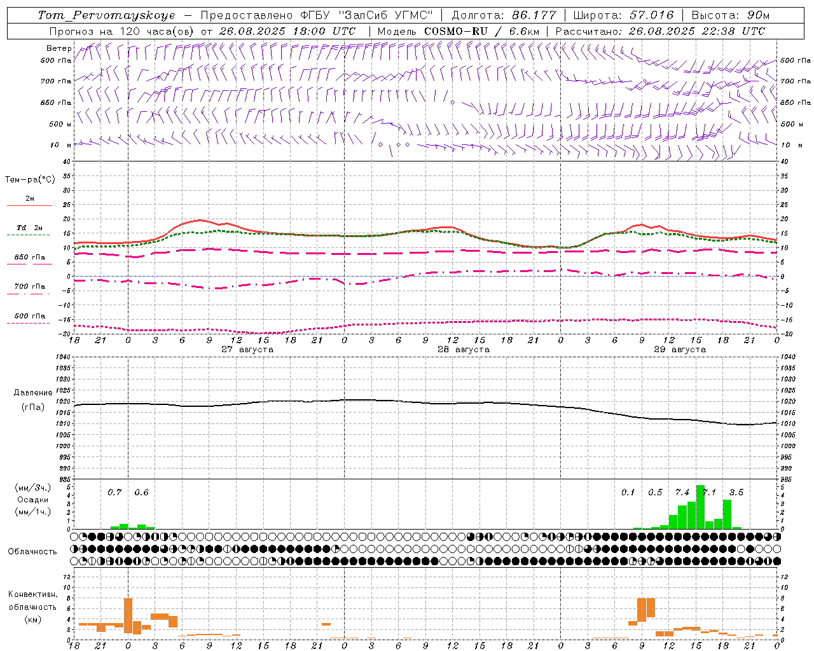This screenshot has height=651, width=814.
Task: Select the 'Облачность' cloudiness label
Action: coord(32,552)
